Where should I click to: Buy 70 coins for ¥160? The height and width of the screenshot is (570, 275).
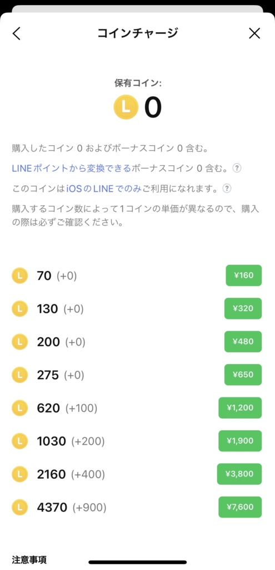(x=244, y=276)
